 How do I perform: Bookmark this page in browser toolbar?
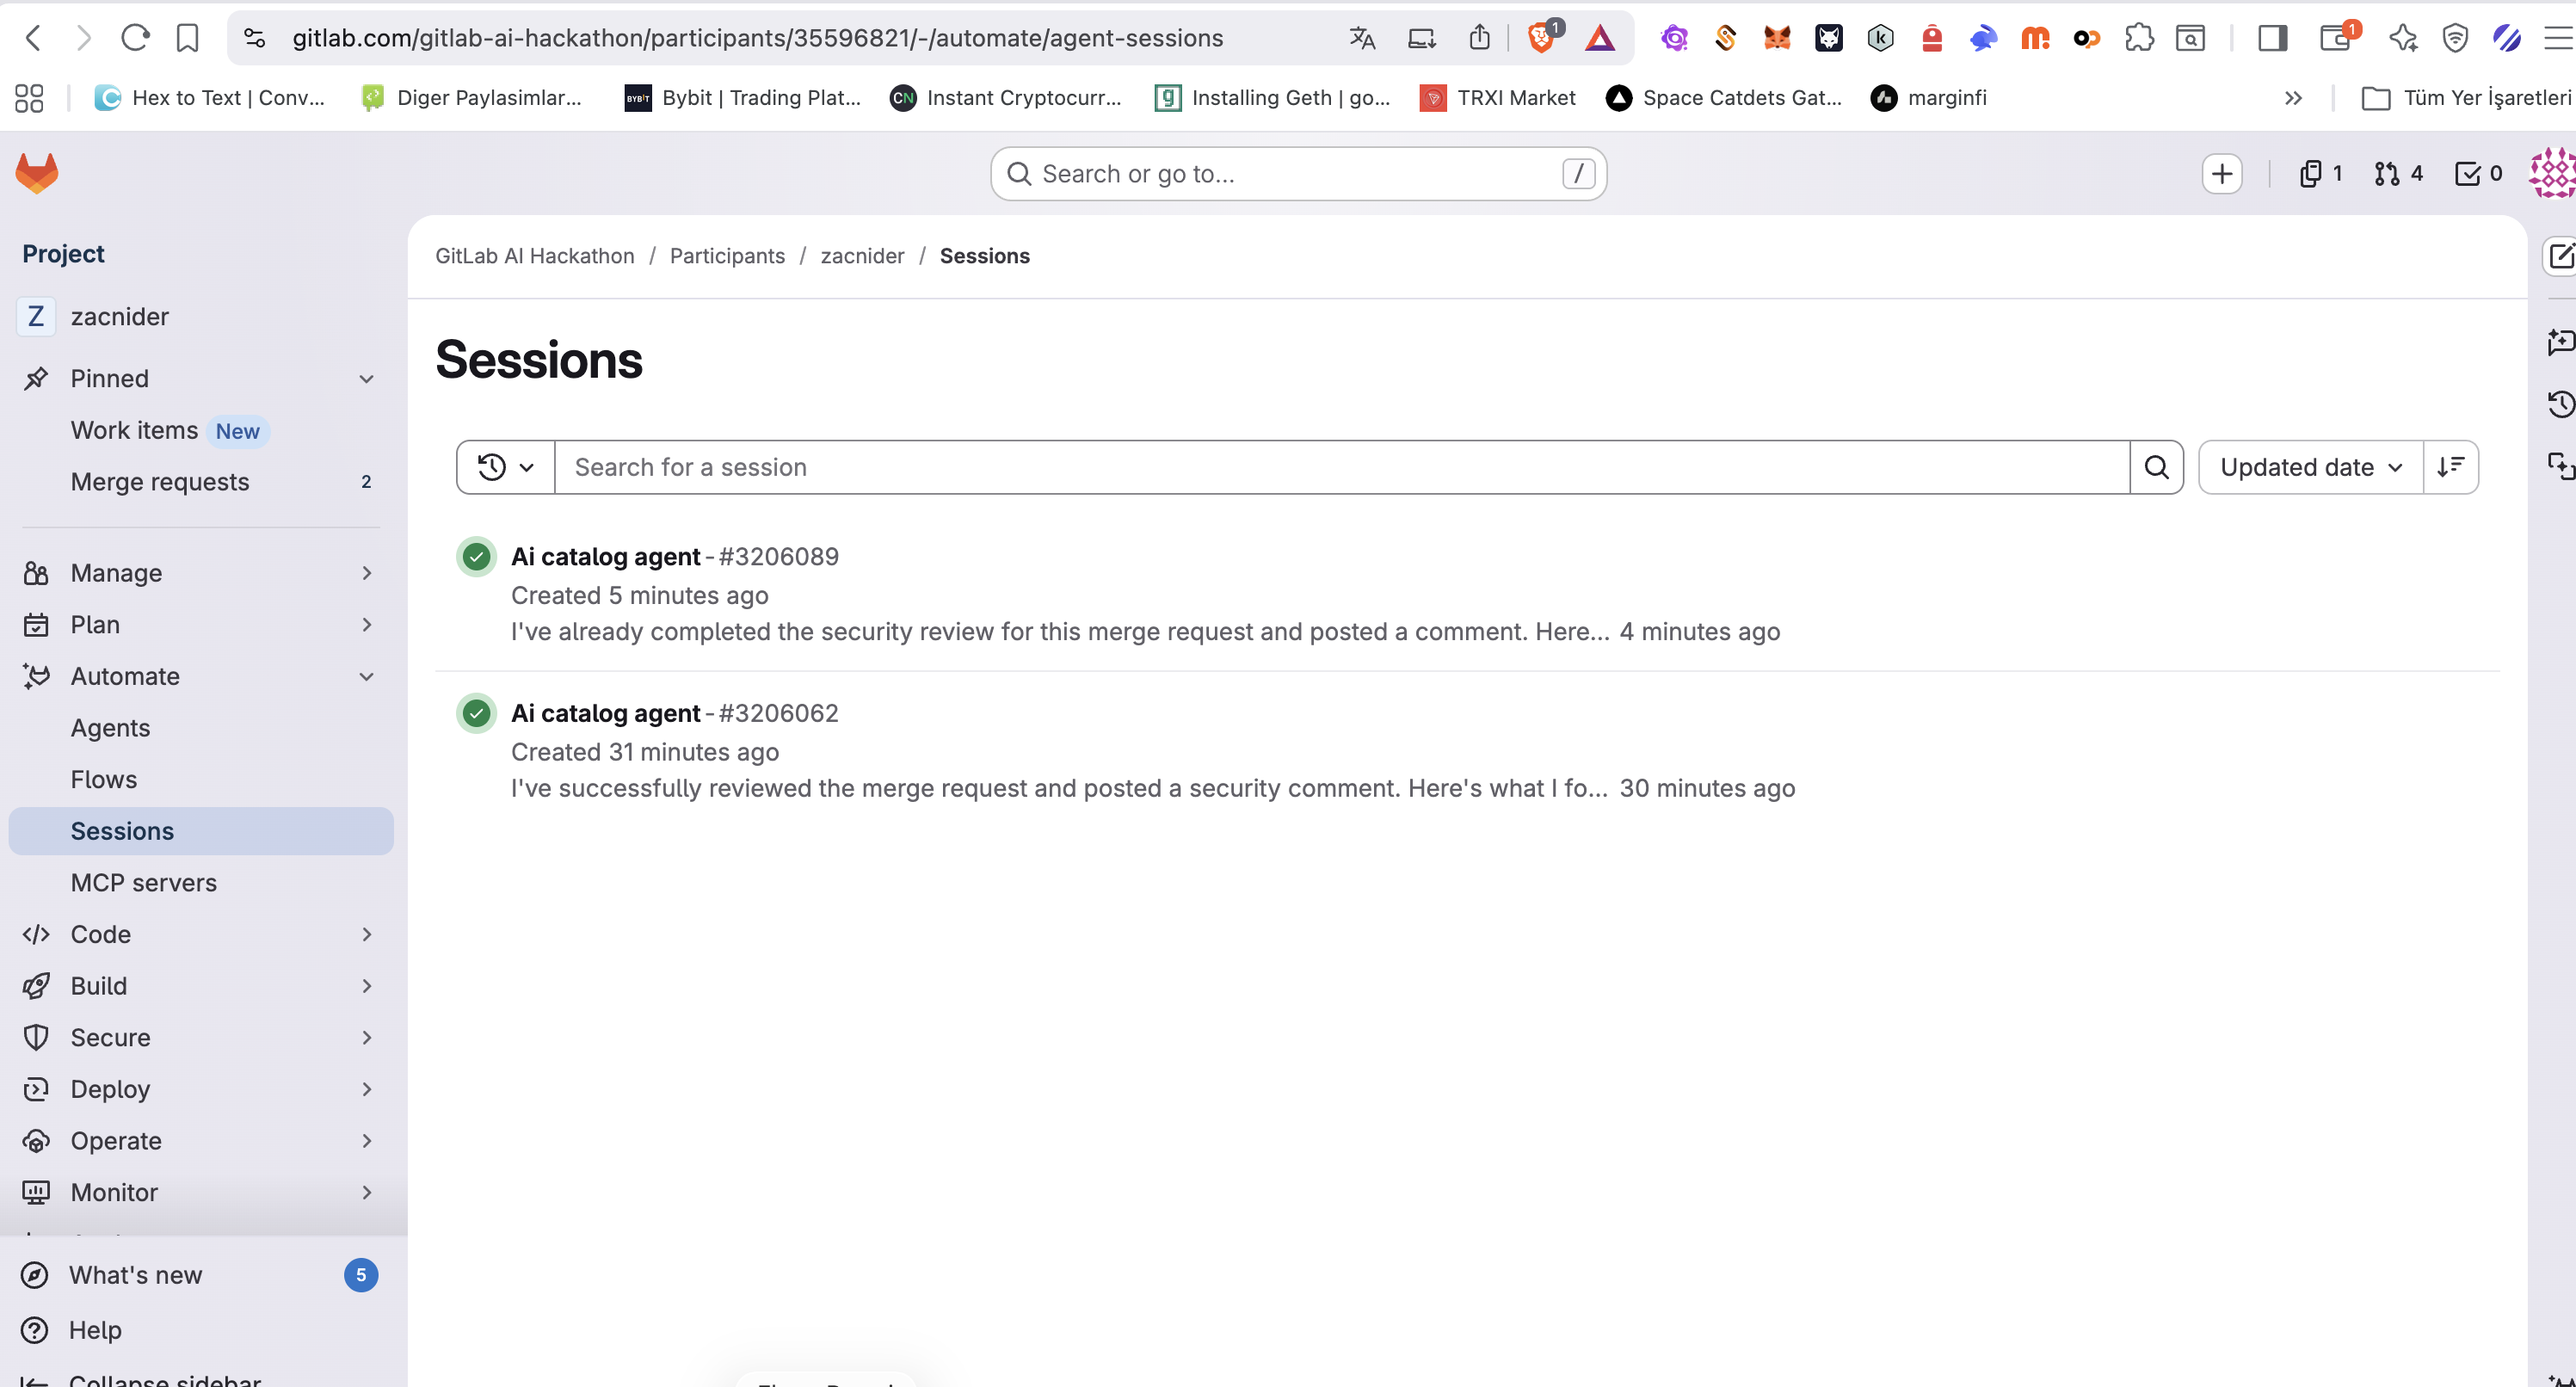tap(187, 38)
